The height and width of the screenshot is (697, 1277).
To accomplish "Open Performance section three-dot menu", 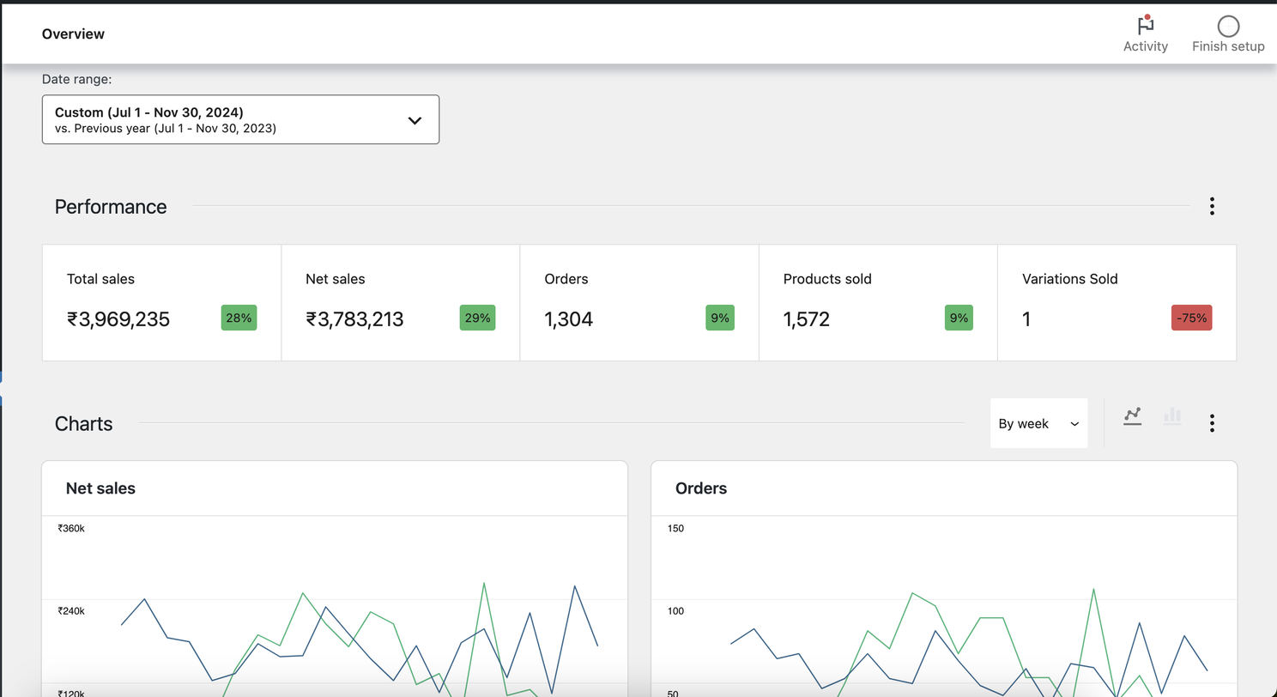I will tap(1212, 206).
